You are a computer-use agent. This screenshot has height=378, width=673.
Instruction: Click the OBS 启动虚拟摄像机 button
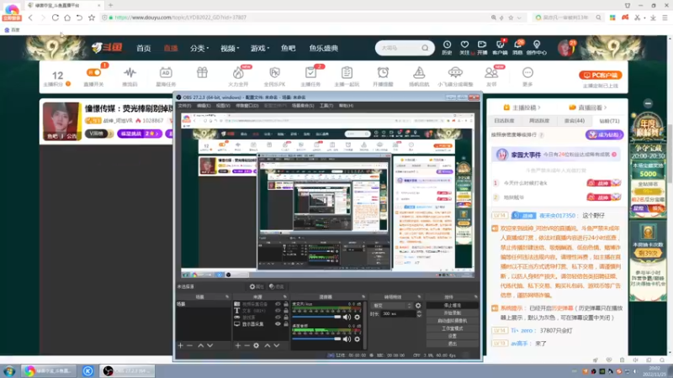coord(452,321)
